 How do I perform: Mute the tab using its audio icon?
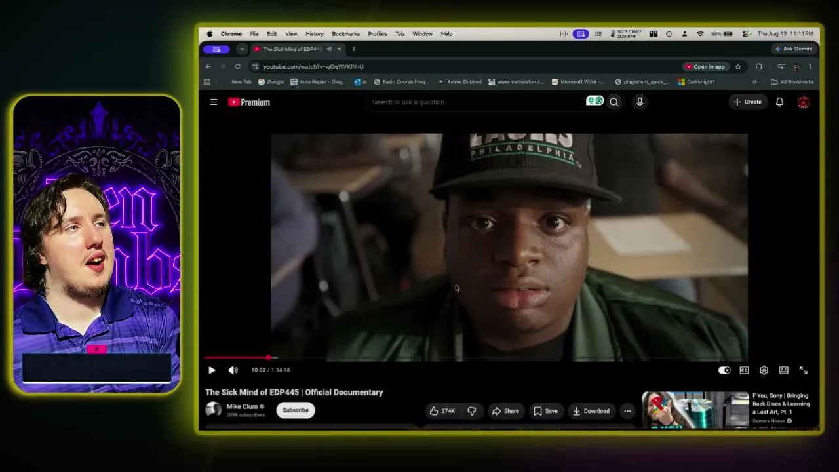[x=328, y=49]
